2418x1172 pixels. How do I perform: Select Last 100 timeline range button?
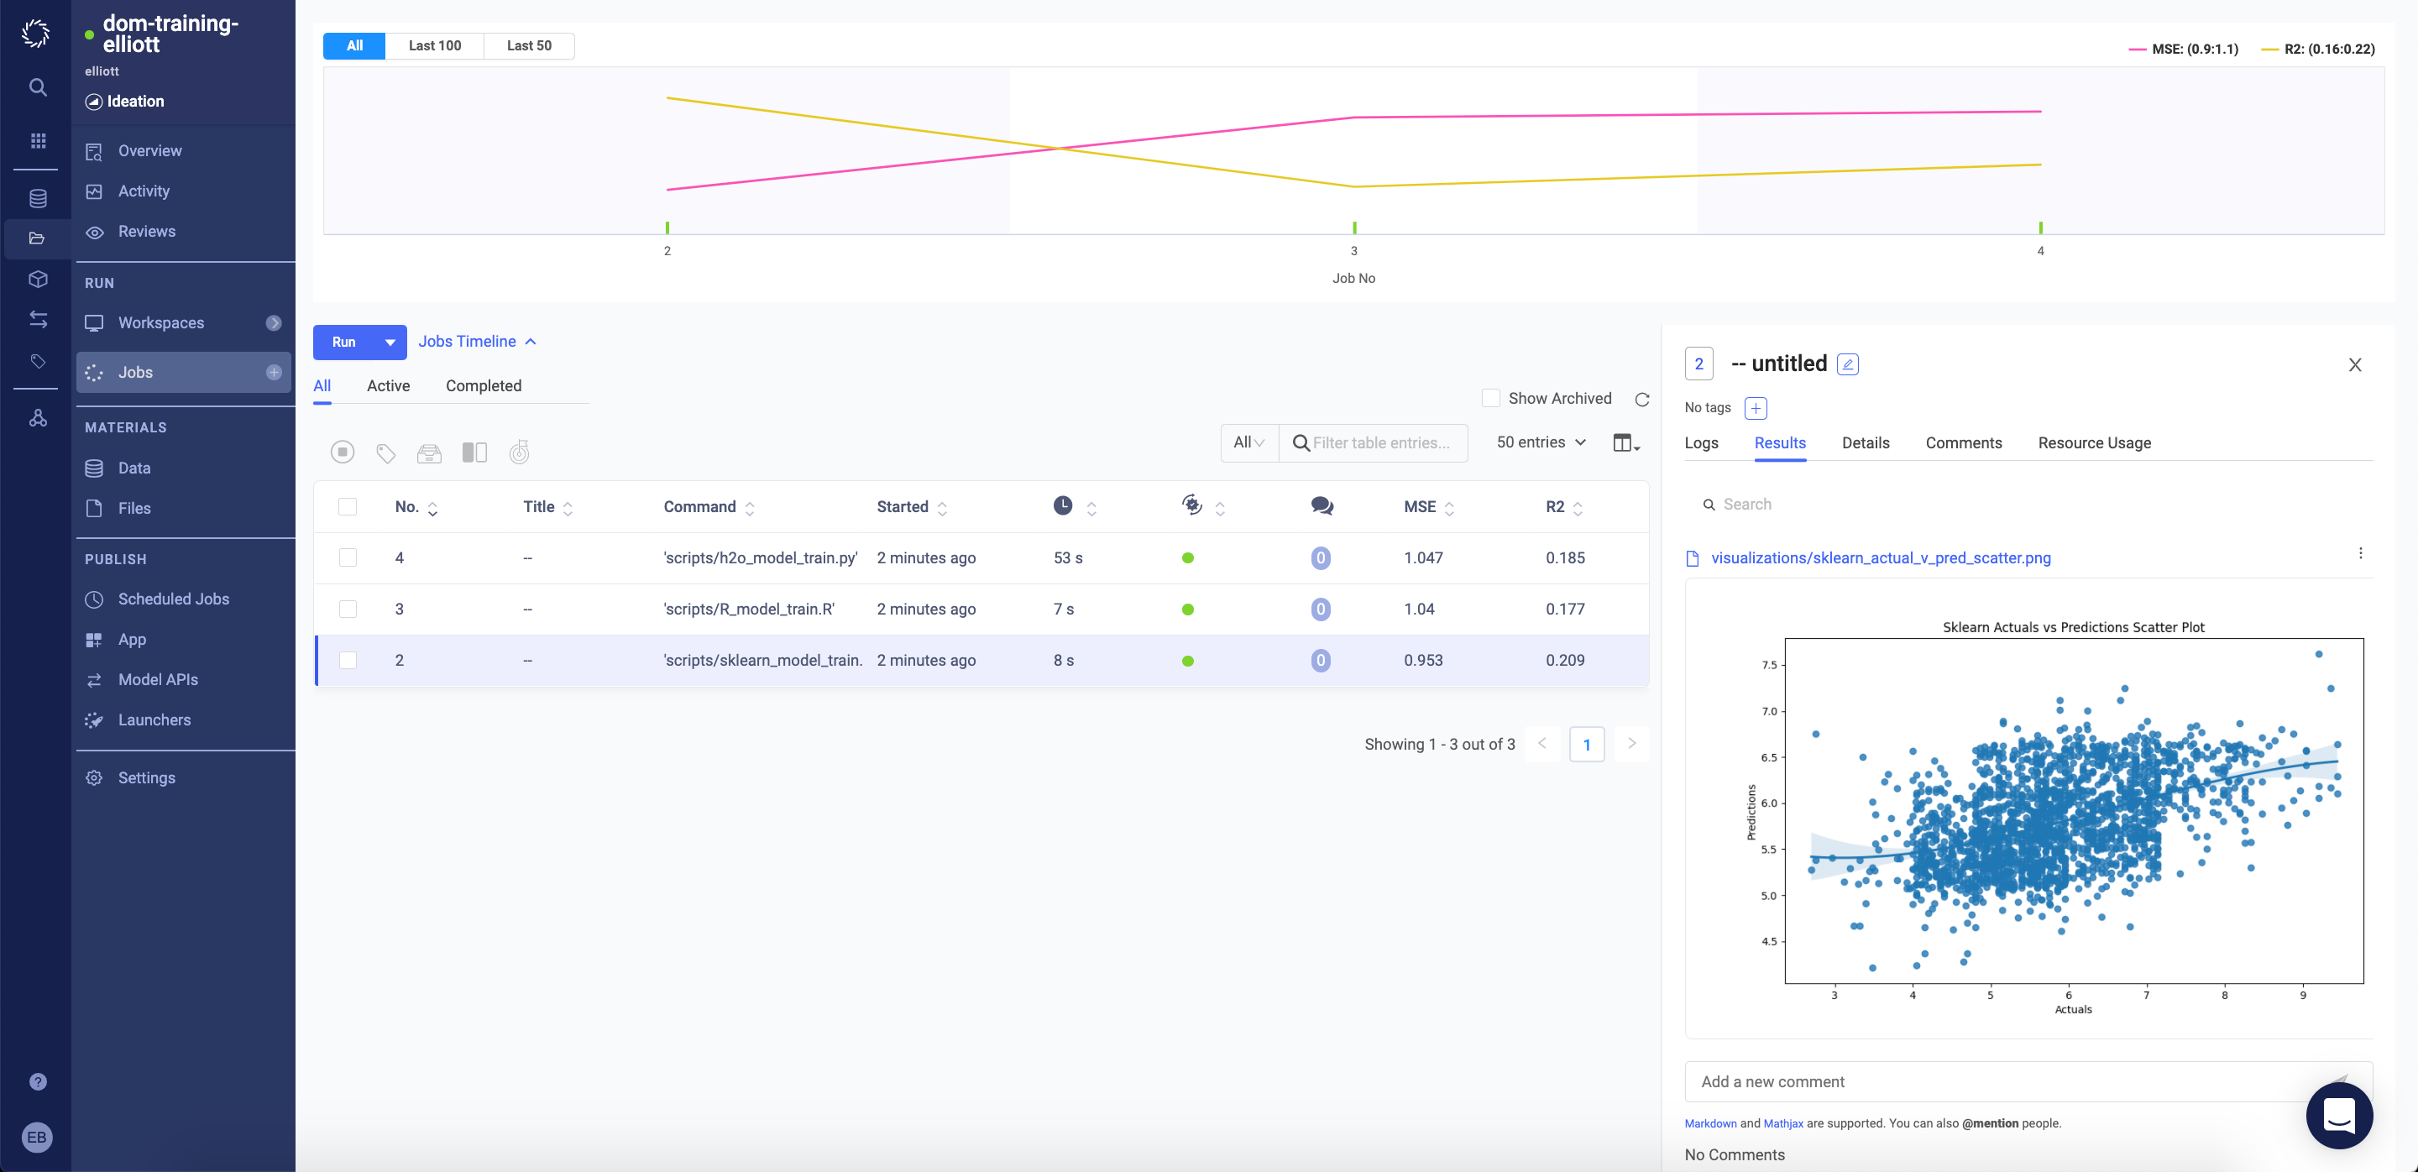tap(435, 46)
